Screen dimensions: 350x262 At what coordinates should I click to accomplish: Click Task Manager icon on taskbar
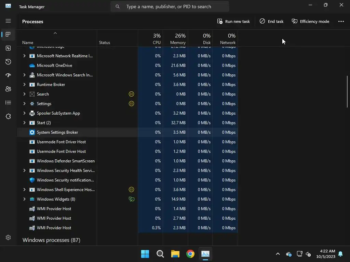pyautogui.click(x=205, y=254)
